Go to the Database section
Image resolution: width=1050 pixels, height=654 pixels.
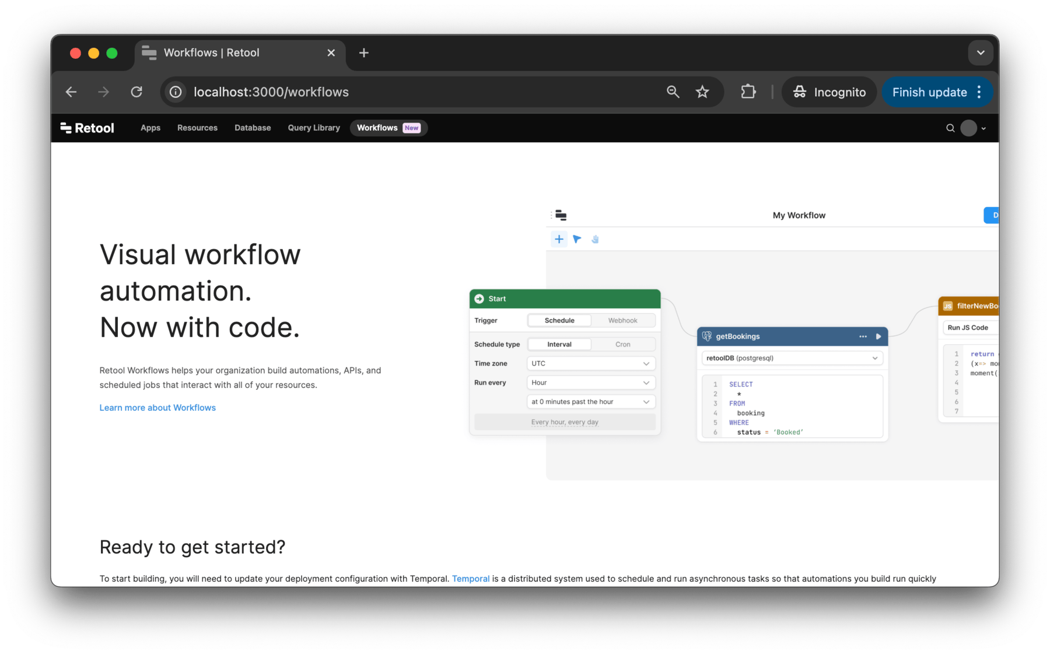click(253, 128)
